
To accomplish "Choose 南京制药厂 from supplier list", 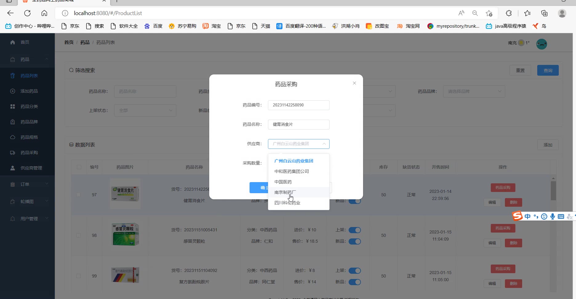I will click(x=299, y=192).
